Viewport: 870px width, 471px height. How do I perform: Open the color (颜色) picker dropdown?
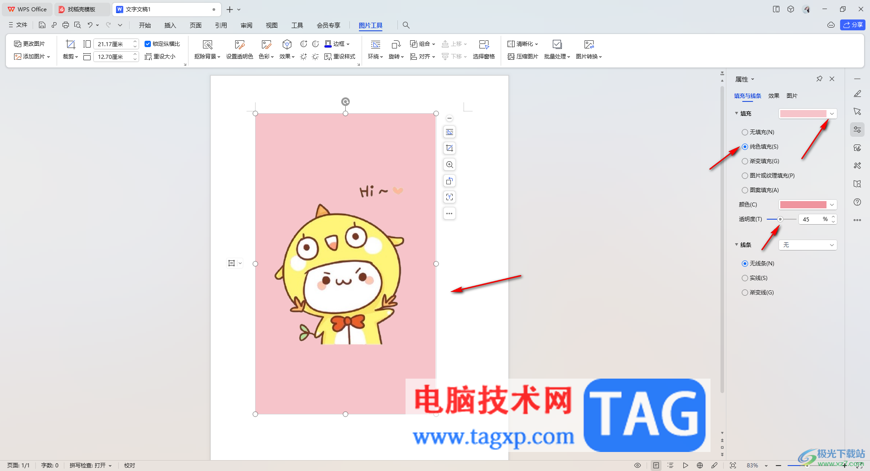(x=808, y=205)
